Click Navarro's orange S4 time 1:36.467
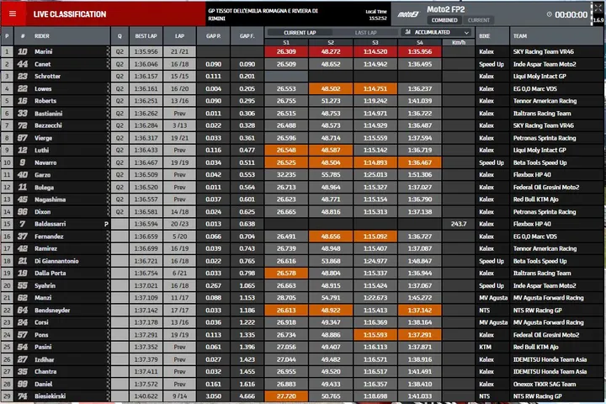The height and width of the screenshot is (404, 606). pyautogui.click(x=420, y=162)
